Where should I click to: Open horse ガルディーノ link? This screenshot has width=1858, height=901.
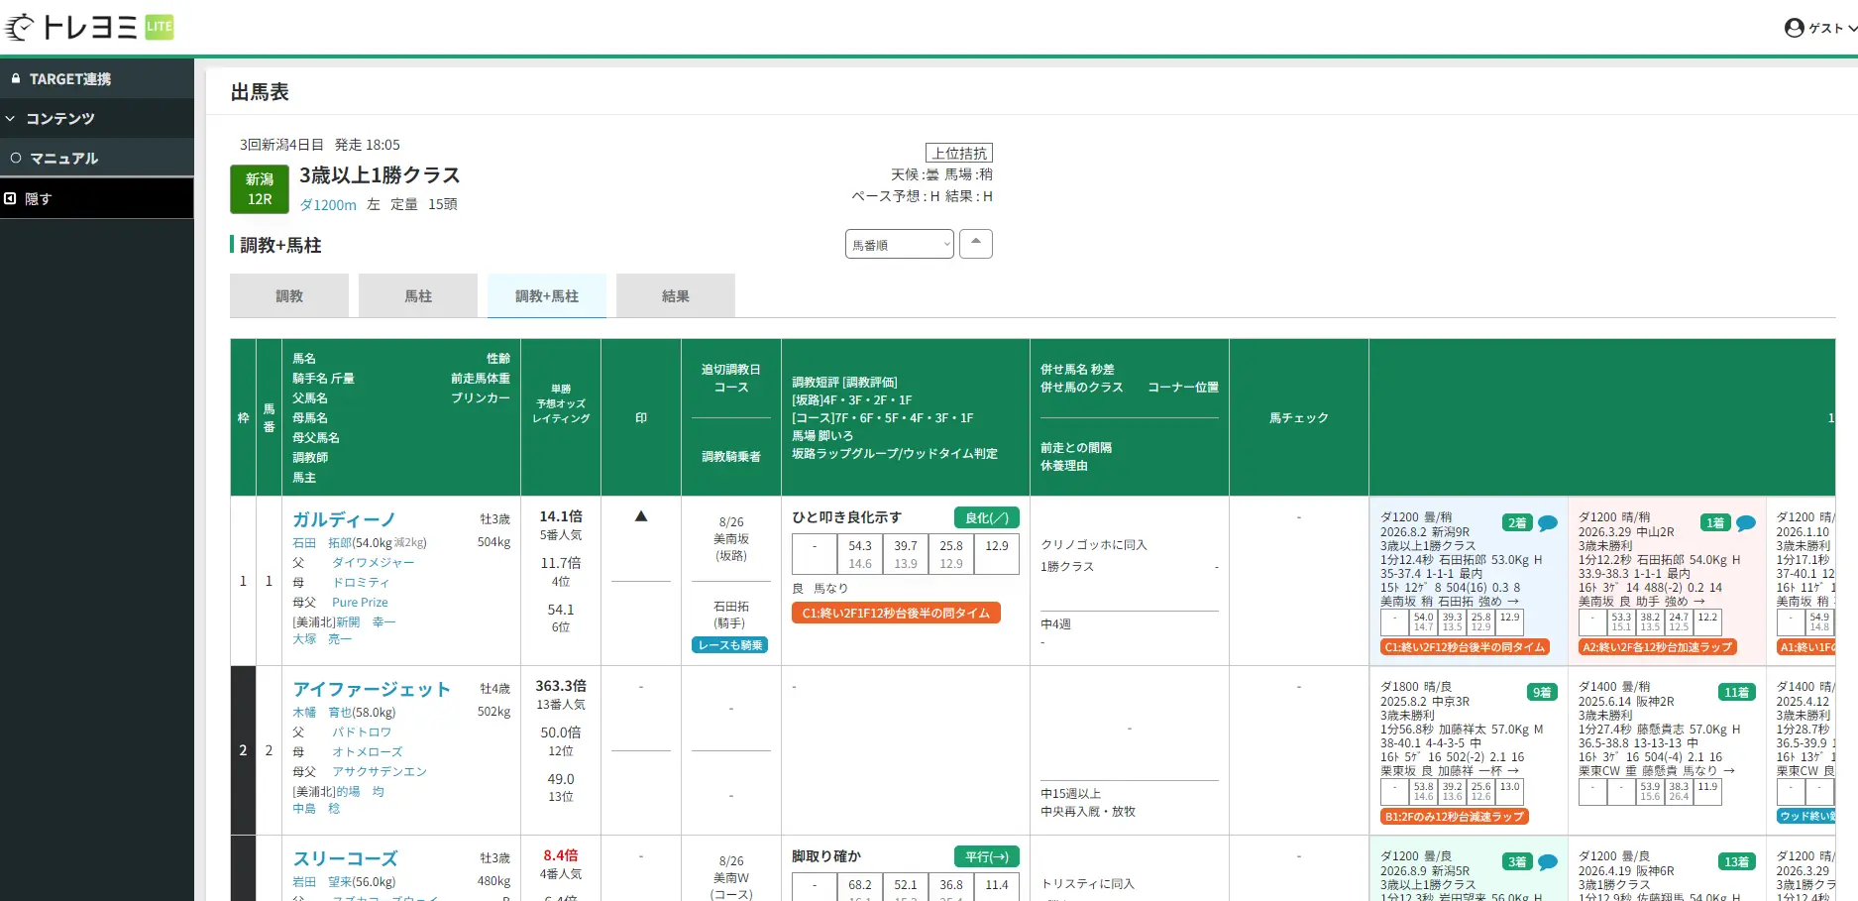344,519
